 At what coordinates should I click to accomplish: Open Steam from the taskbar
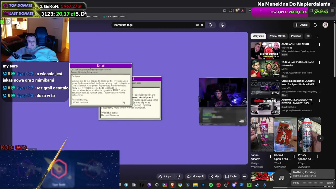point(257,185)
